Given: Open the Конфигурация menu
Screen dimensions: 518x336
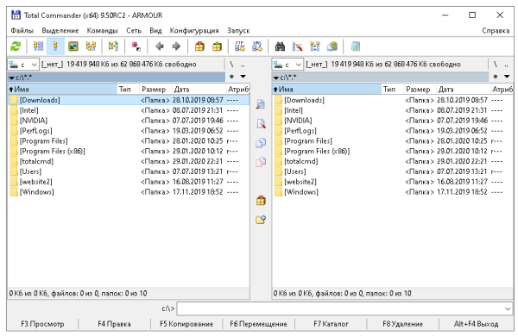Looking at the screenshot, I should pyautogui.click(x=194, y=31).
